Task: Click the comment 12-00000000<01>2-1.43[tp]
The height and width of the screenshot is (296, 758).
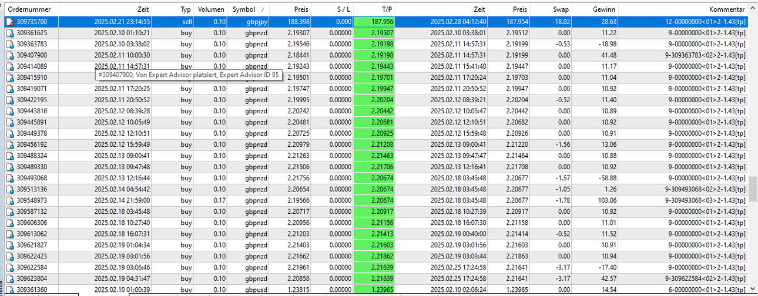Action: [706, 22]
